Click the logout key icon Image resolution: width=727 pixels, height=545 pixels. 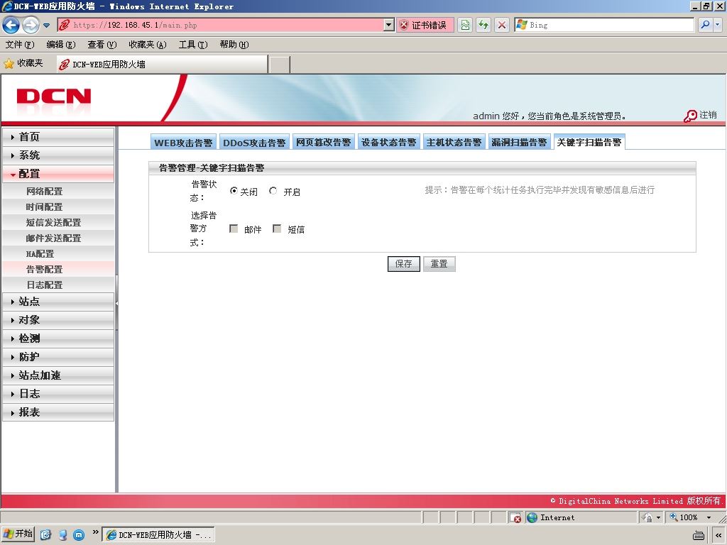click(690, 116)
